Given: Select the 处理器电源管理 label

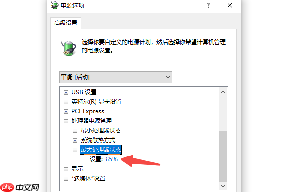Looking at the screenshot, I should click(x=92, y=121).
